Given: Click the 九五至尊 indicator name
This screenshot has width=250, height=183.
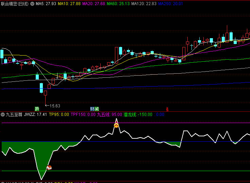Looking at the screenshot, I should point(14,115).
